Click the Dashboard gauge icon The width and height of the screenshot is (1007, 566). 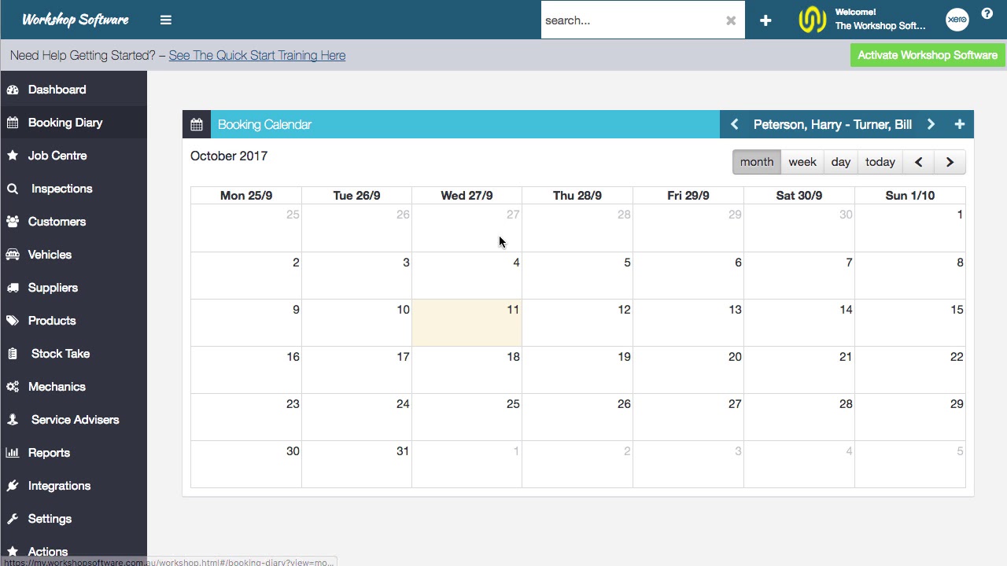(x=13, y=90)
